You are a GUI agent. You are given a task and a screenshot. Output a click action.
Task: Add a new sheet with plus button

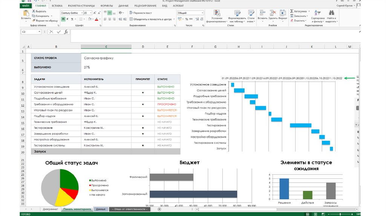tap(159, 209)
